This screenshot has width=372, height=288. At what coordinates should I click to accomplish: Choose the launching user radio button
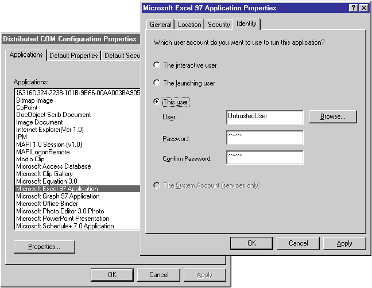(157, 83)
